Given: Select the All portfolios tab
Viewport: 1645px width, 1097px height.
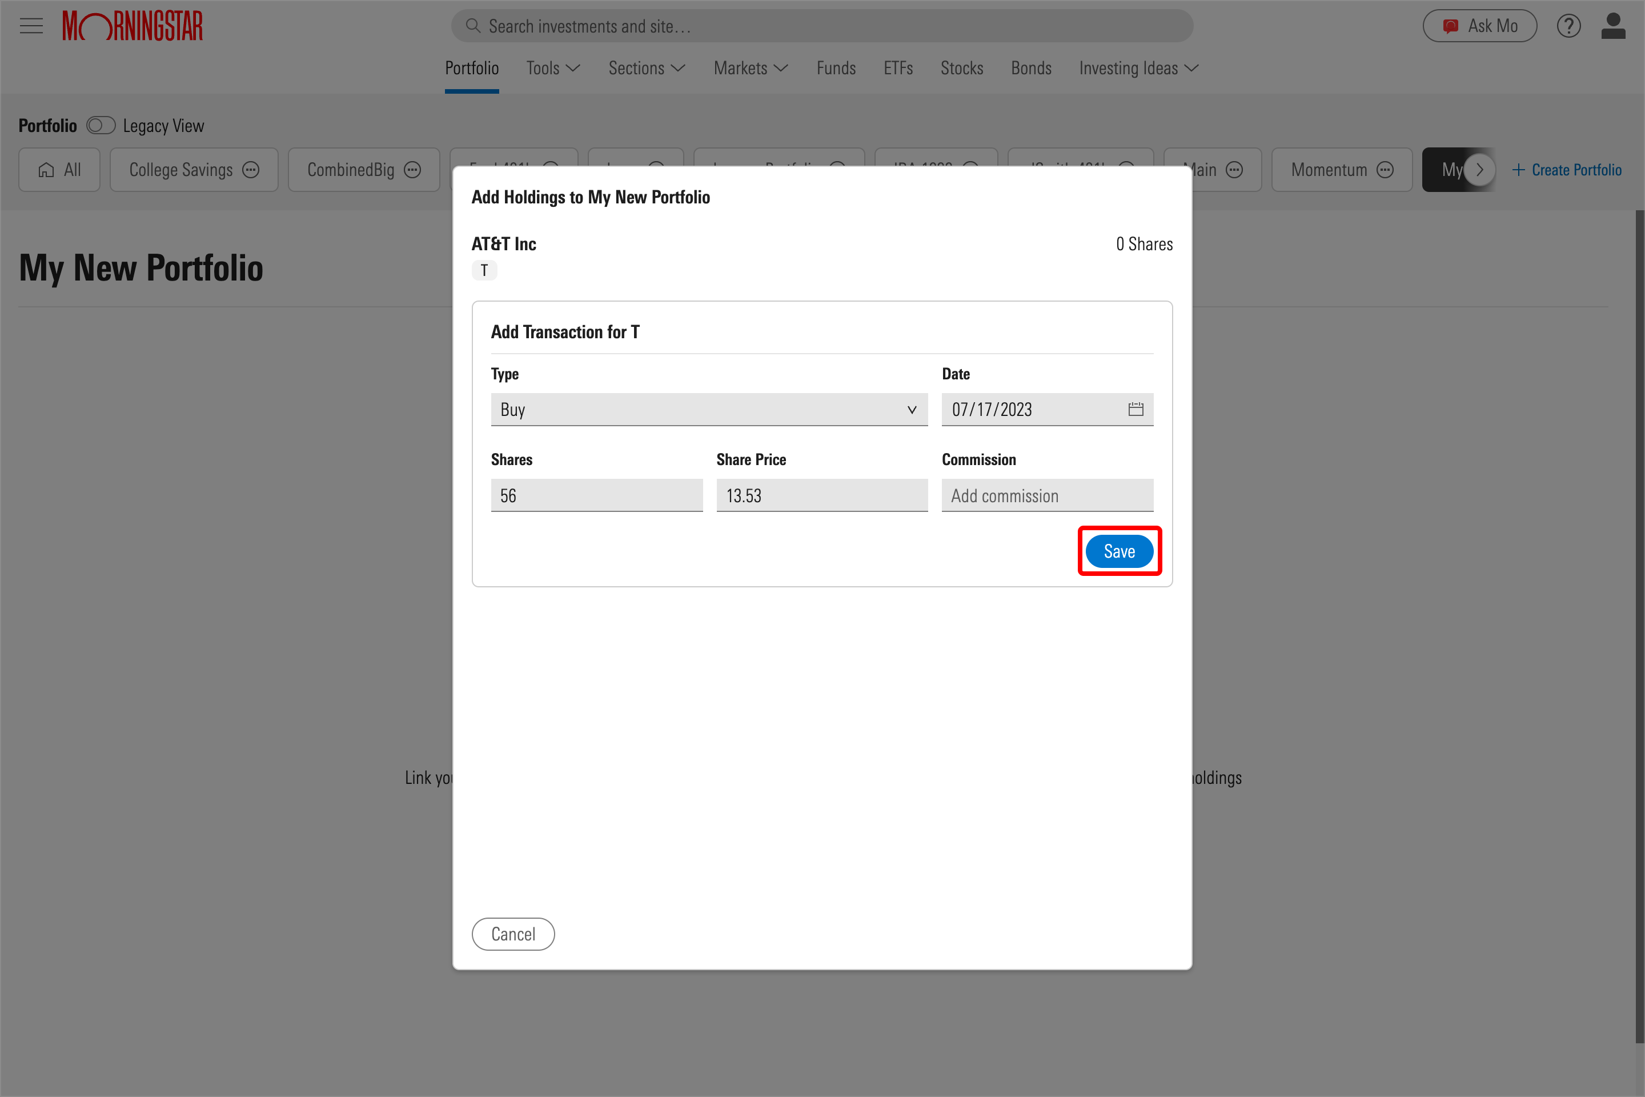Looking at the screenshot, I should pyautogui.click(x=59, y=169).
